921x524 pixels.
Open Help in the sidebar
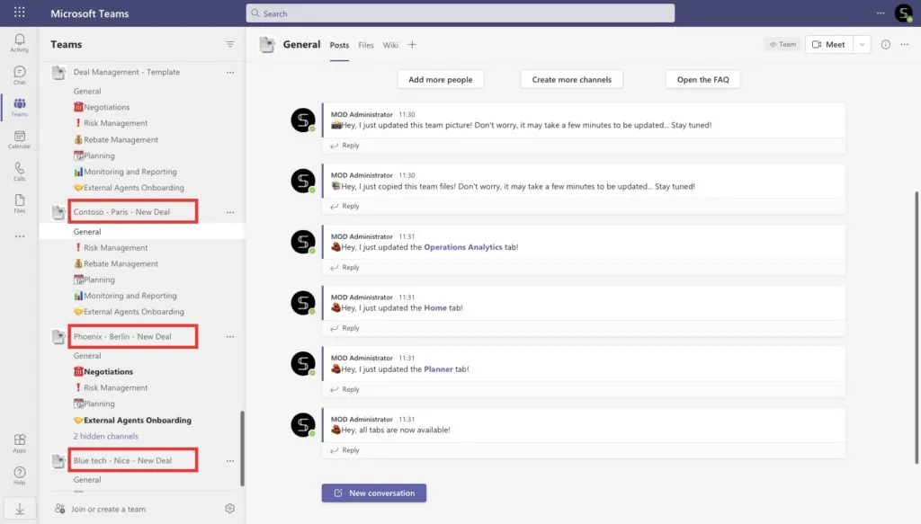coord(20,475)
